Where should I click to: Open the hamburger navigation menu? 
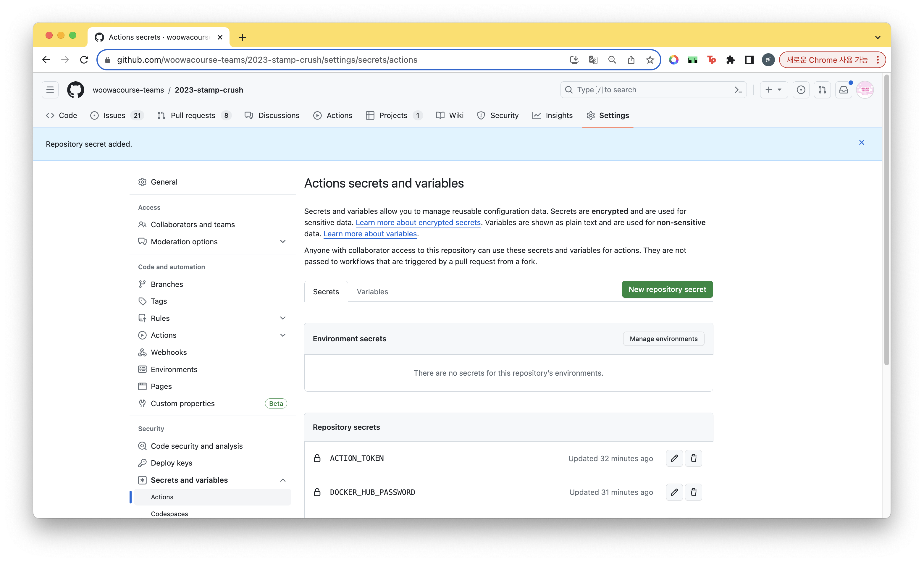pos(50,90)
